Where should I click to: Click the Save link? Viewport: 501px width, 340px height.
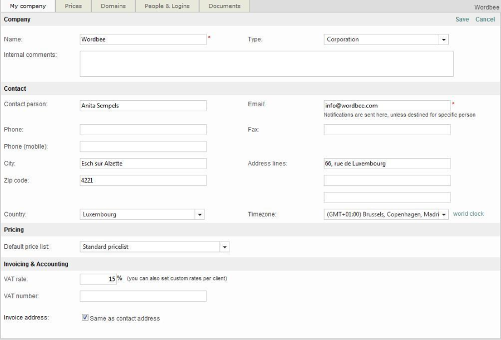pyautogui.click(x=462, y=19)
